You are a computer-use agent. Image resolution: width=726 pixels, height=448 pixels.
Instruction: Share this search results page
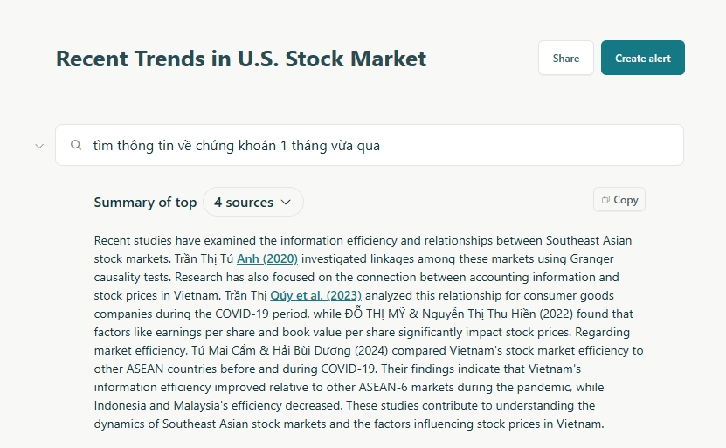pyautogui.click(x=566, y=58)
